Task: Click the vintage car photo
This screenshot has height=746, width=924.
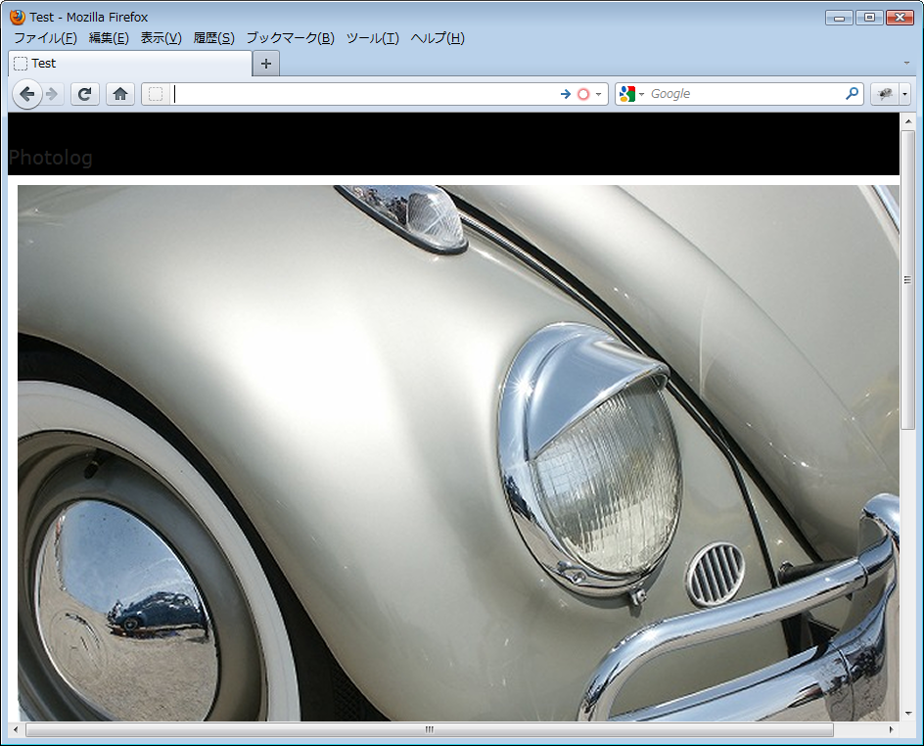Action: (458, 452)
